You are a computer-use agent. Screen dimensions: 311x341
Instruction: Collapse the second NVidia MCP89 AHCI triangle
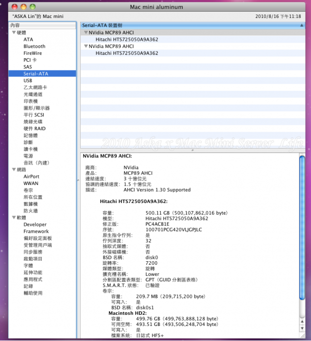pos(86,46)
